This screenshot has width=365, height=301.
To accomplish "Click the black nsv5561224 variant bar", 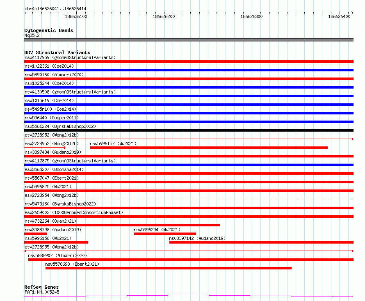I will click(x=189, y=130).
